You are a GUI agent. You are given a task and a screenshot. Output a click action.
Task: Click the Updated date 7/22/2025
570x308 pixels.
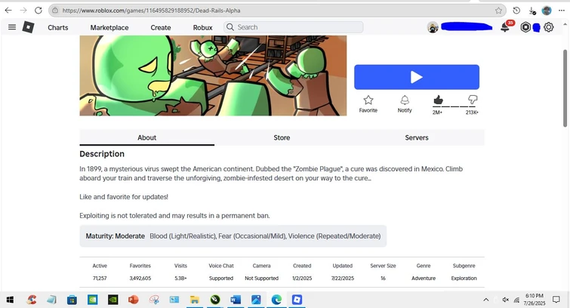343,279
